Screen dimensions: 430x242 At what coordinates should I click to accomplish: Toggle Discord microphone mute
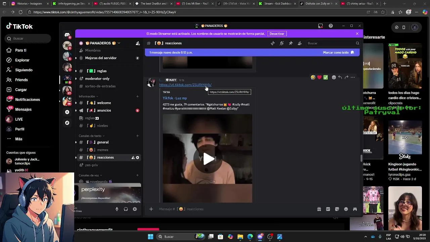pyautogui.click(x=117, y=209)
